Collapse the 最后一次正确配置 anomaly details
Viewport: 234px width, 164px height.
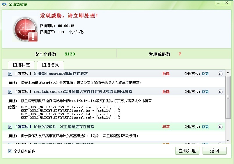[x=220, y=127]
